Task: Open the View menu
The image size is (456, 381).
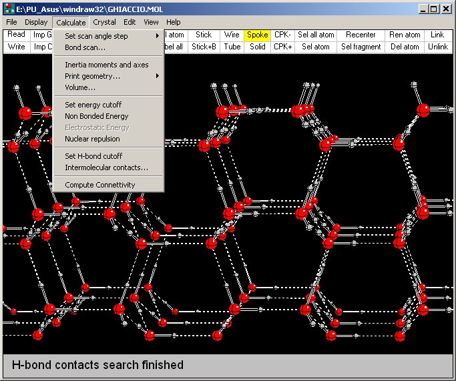Action: click(151, 22)
